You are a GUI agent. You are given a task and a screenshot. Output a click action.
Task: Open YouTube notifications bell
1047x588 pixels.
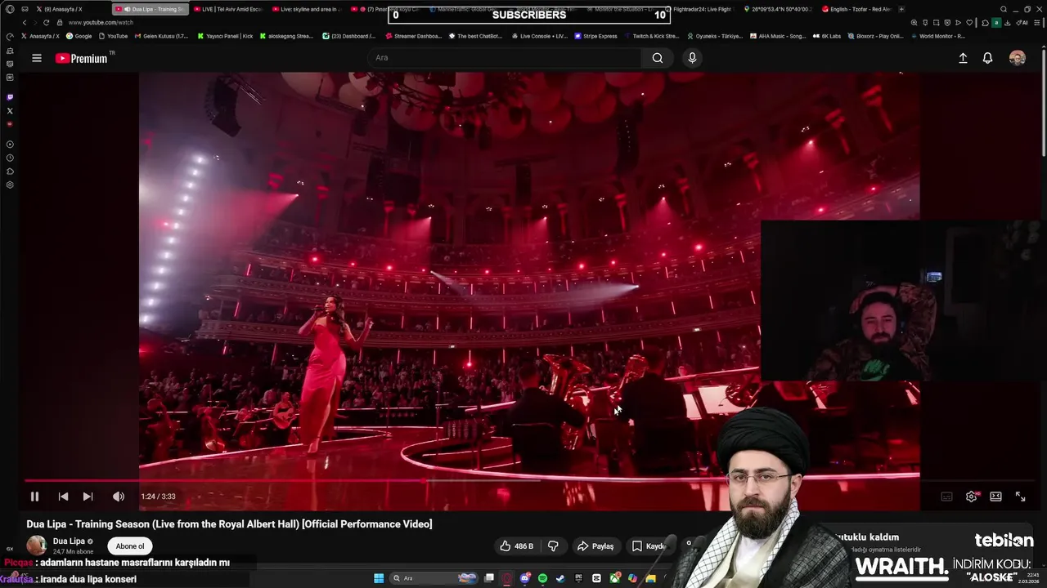987,58
